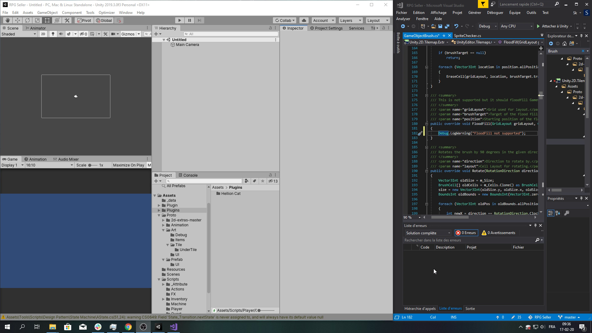The image size is (592, 333).
Task: Step one frame forward in Unity
Action: point(199,20)
